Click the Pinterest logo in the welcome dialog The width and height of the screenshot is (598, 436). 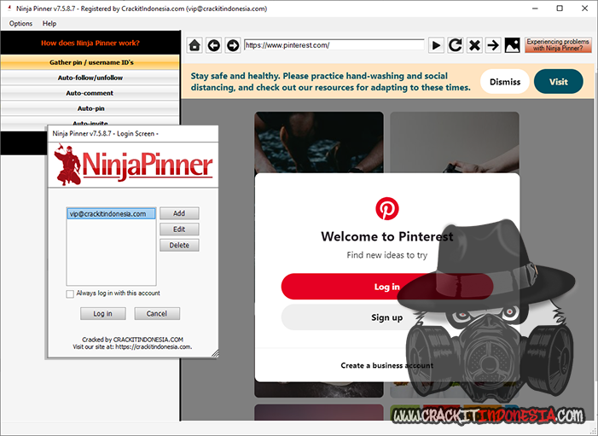click(x=387, y=209)
